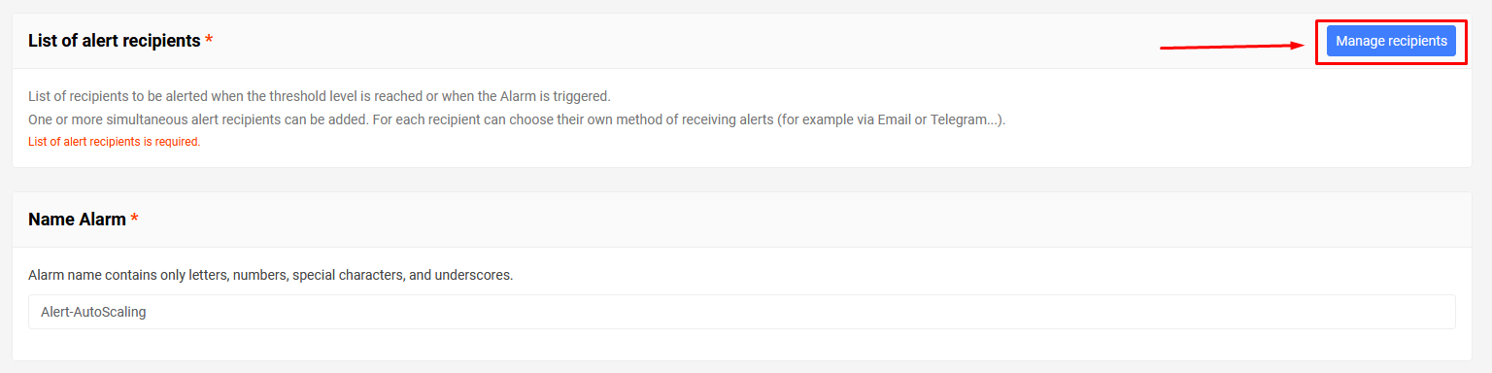Open the Manage recipients dialog

tap(1391, 41)
